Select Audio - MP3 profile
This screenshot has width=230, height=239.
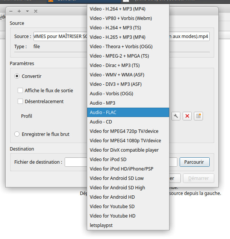pyautogui.click(x=128, y=103)
